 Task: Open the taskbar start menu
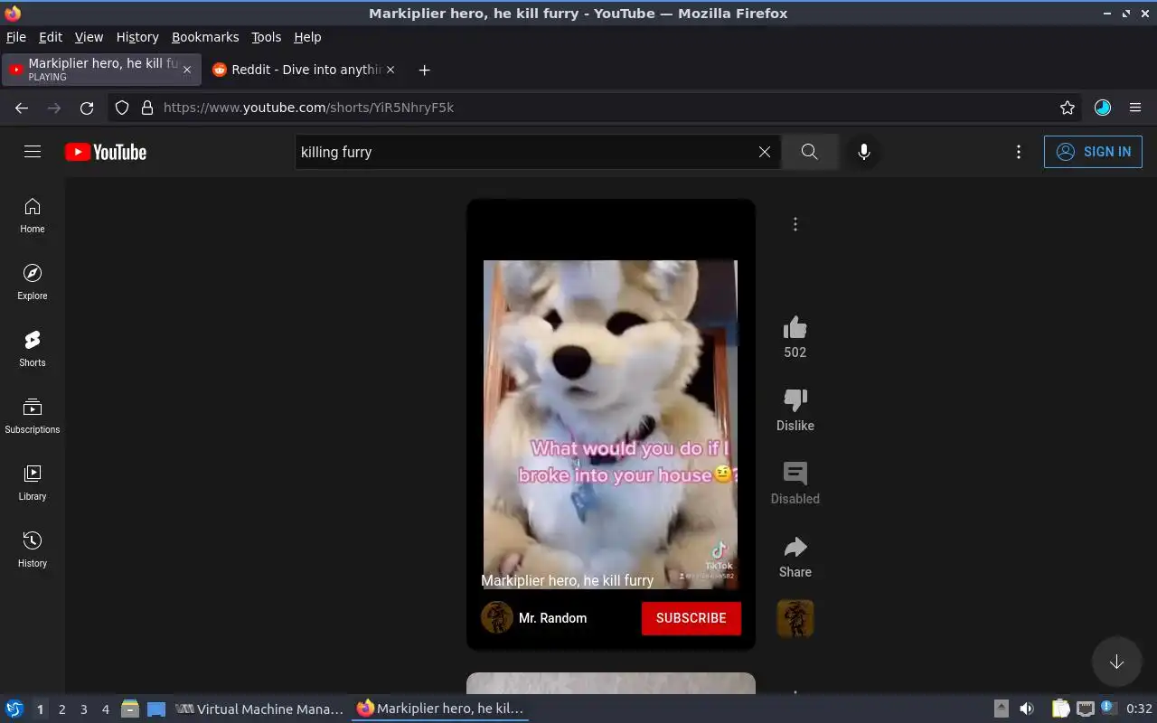[x=14, y=709]
